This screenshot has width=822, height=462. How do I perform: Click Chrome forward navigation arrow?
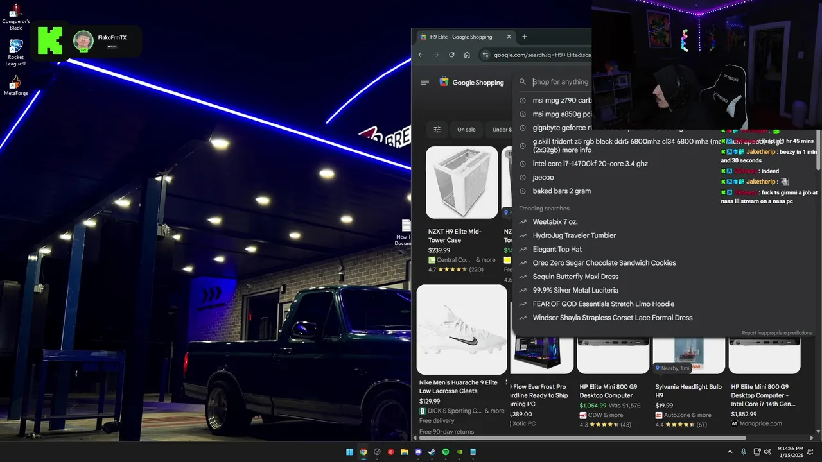(x=436, y=55)
